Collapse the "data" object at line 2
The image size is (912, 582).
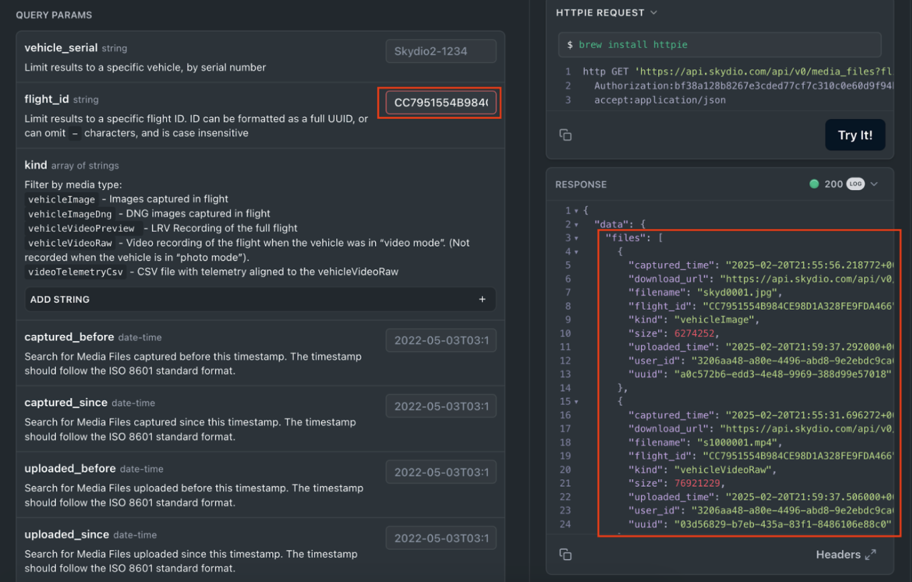[576, 225]
